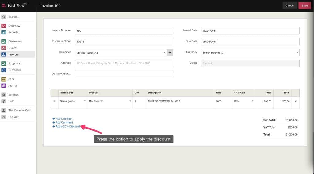Image resolution: width=314 pixels, height=174 pixels.
Task: Click the Overview icon in sidebar
Action: pyautogui.click(x=4, y=26)
